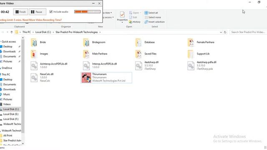Click the navigation pane scrollbar thumb
This screenshot has width=267, height=150.
click(x=23, y=86)
